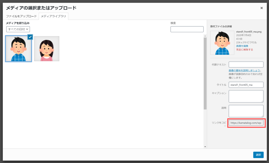Click the 画像を編集 link
The image size is (269, 163).
coord(242,46)
